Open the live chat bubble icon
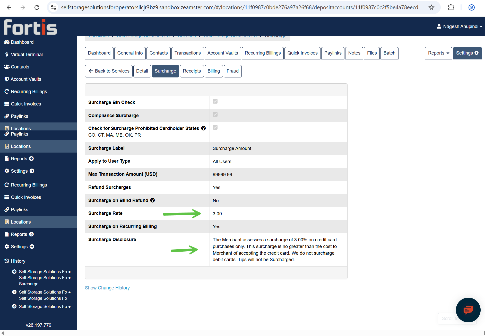This screenshot has height=336, width=485. (x=468, y=310)
